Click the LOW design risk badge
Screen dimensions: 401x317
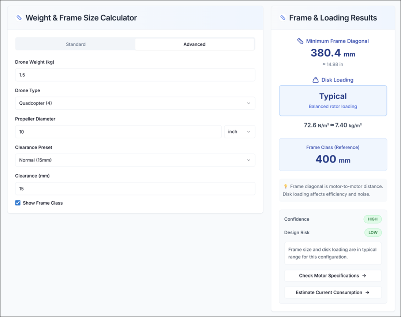[373, 232]
